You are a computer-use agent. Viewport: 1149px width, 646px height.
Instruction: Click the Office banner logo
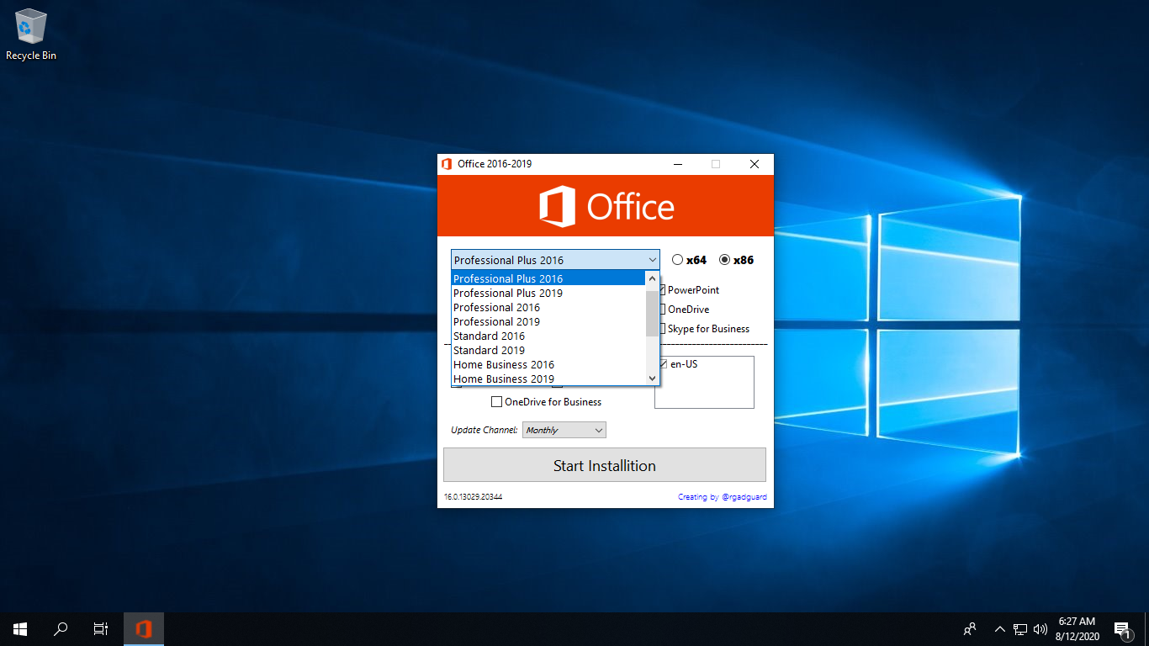point(606,206)
